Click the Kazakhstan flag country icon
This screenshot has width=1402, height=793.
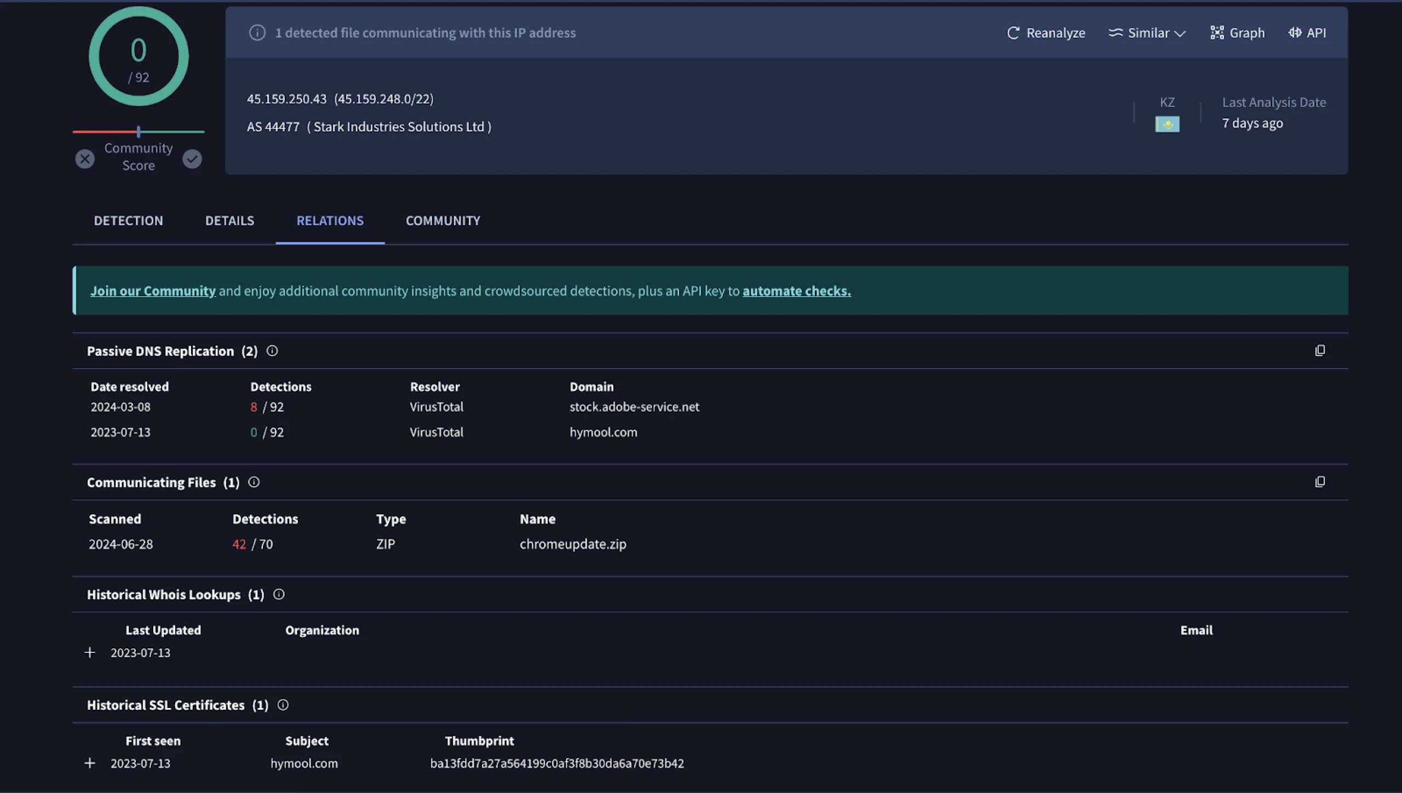pyautogui.click(x=1167, y=123)
